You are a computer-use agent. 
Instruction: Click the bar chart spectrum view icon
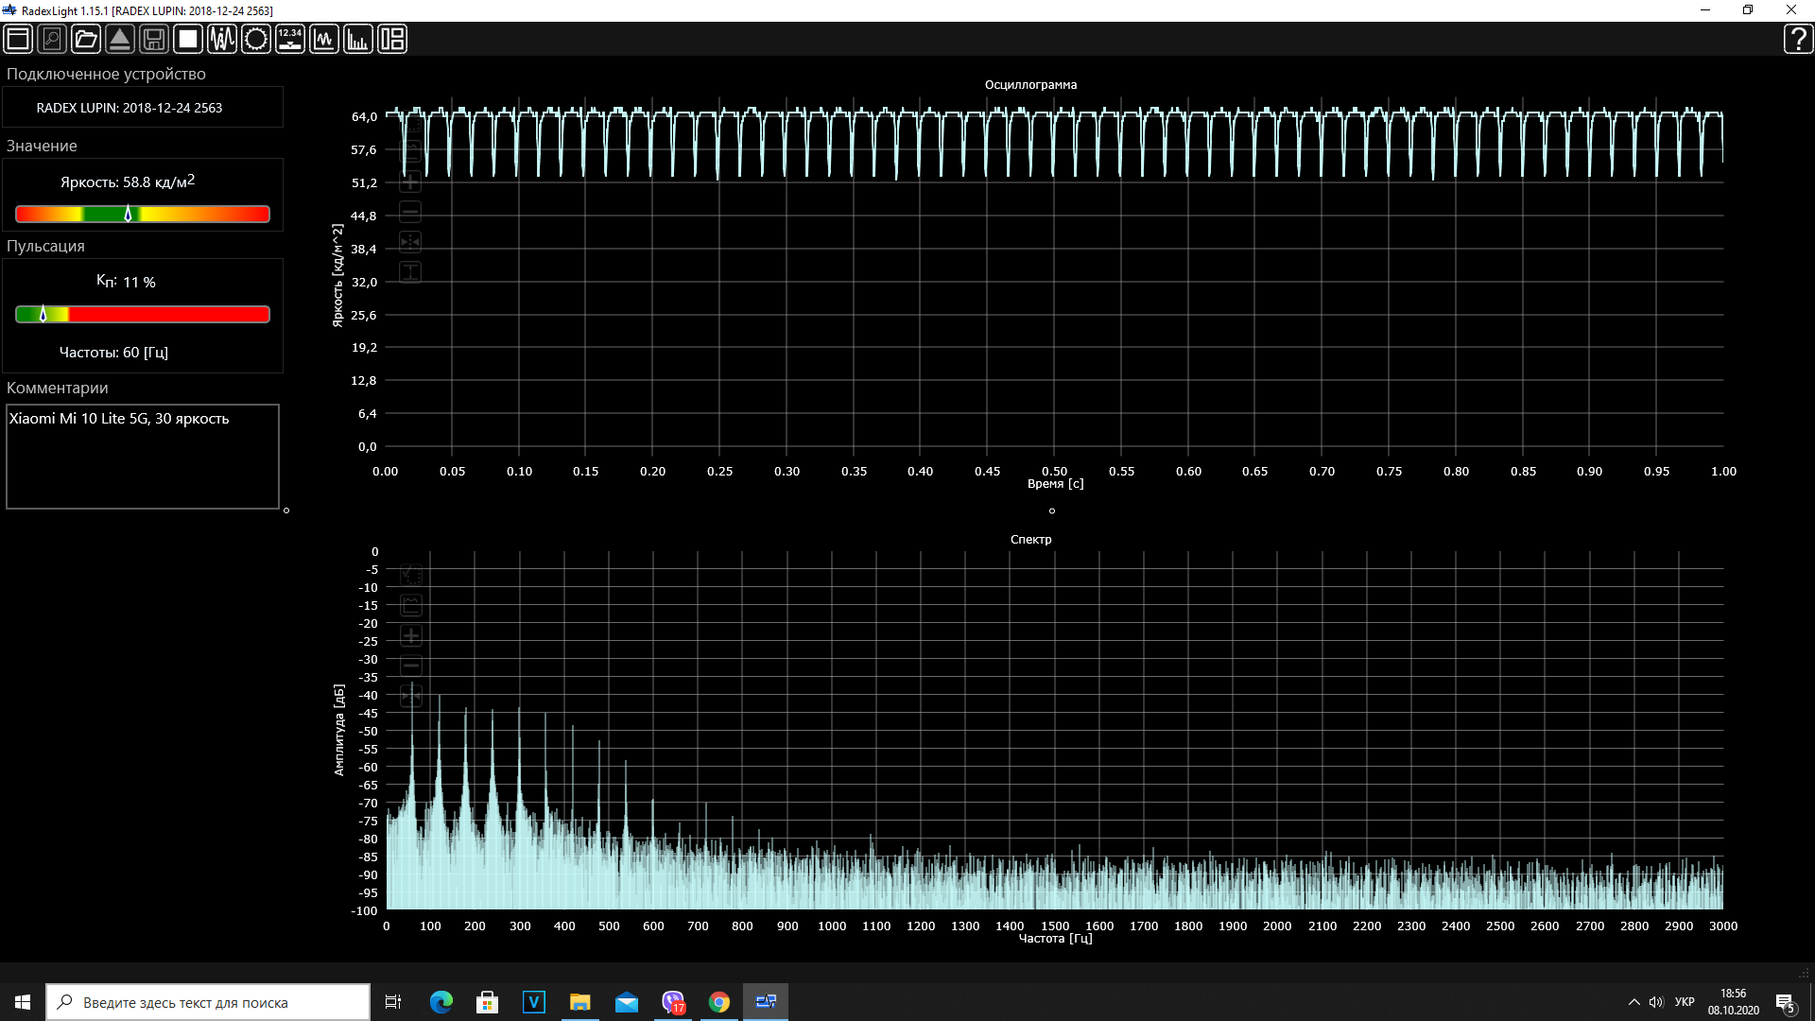click(358, 39)
